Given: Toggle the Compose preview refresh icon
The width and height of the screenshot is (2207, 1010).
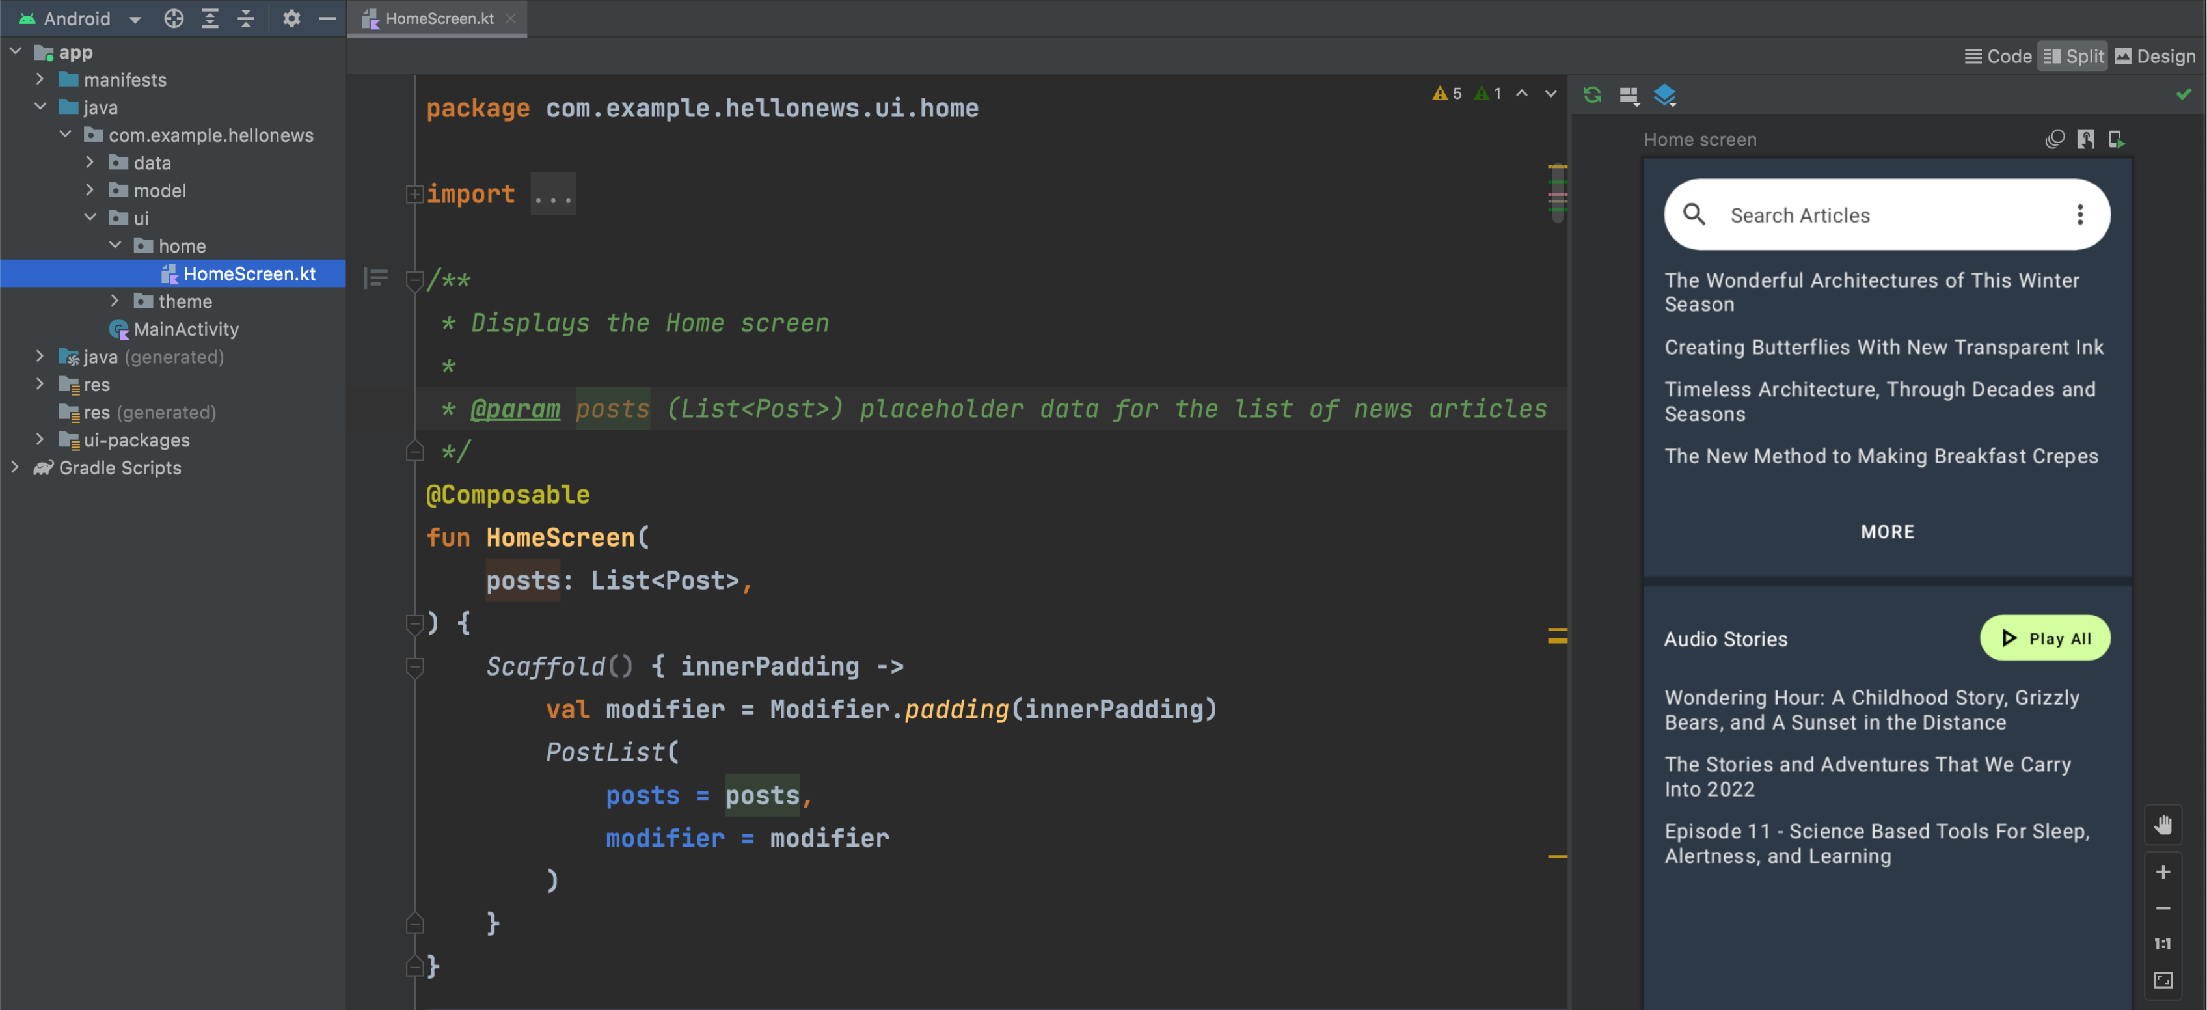Looking at the screenshot, I should point(1592,94).
